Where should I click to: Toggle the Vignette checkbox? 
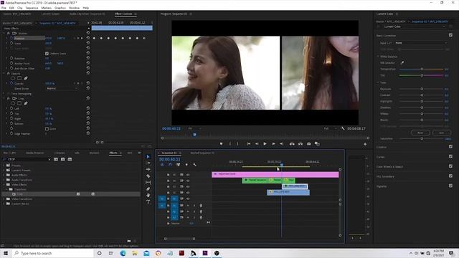(x=450, y=186)
